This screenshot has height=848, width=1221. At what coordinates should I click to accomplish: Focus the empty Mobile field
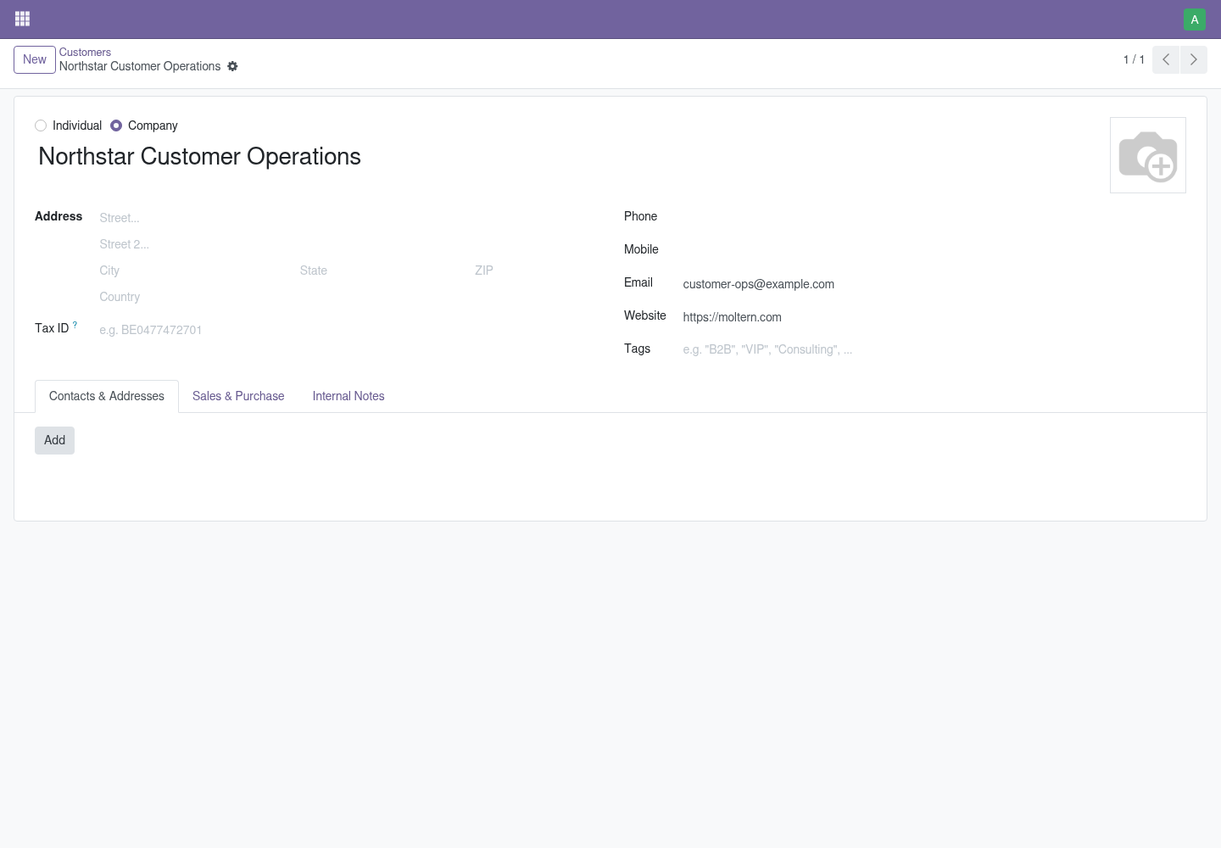point(934,251)
